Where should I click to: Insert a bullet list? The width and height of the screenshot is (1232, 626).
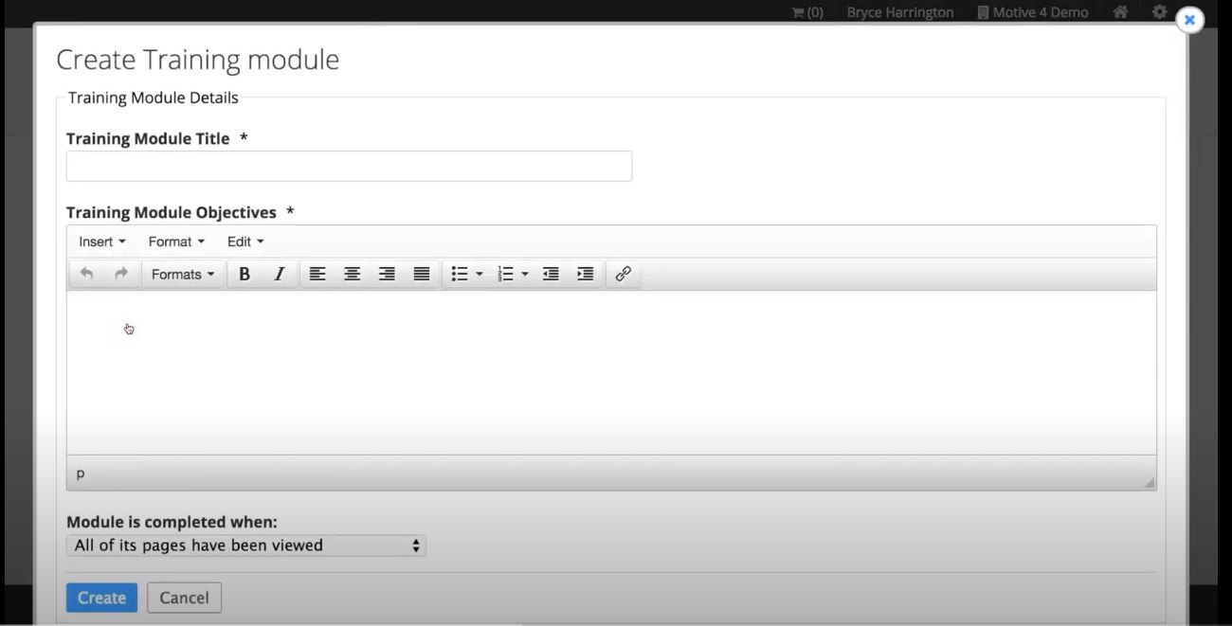[x=460, y=274]
